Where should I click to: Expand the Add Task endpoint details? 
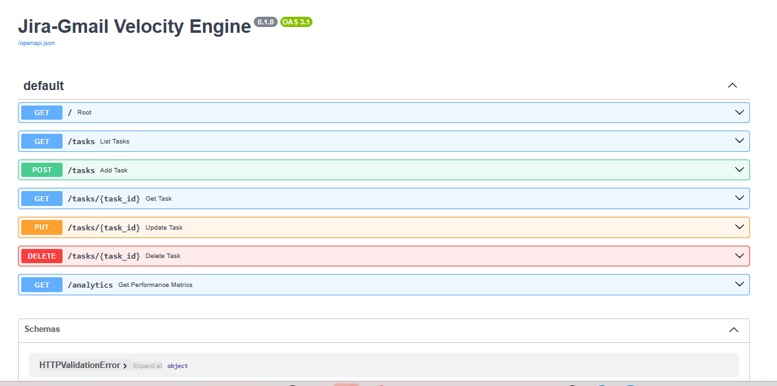pos(738,169)
